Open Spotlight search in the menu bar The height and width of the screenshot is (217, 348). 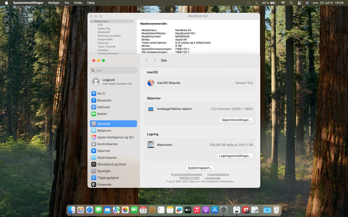[x=291, y=3]
